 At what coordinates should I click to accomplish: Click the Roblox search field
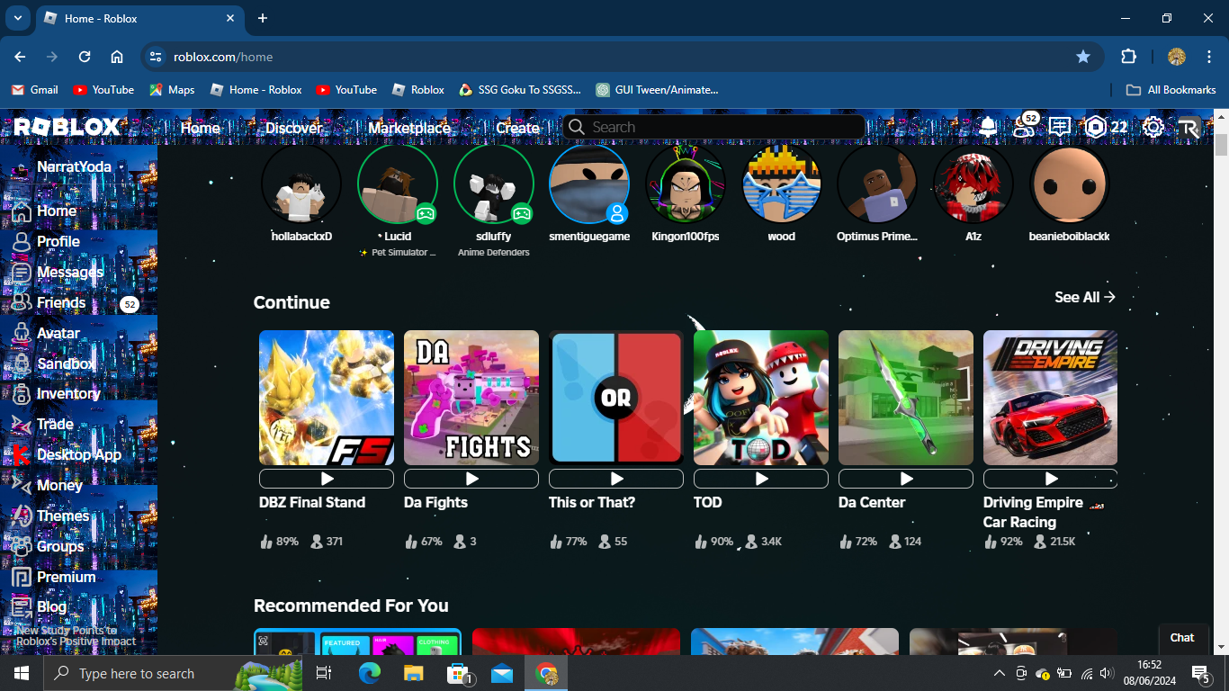click(x=714, y=127)
